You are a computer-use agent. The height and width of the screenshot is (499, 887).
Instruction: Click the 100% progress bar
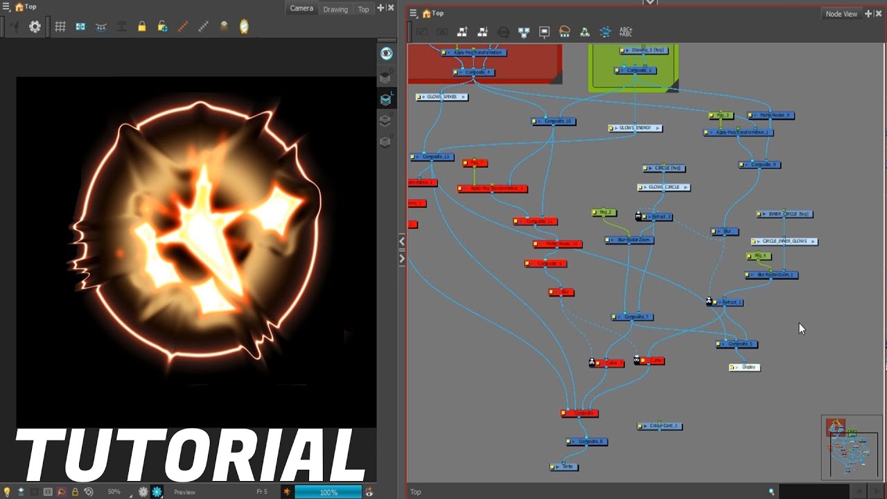[x=328, y=492]
